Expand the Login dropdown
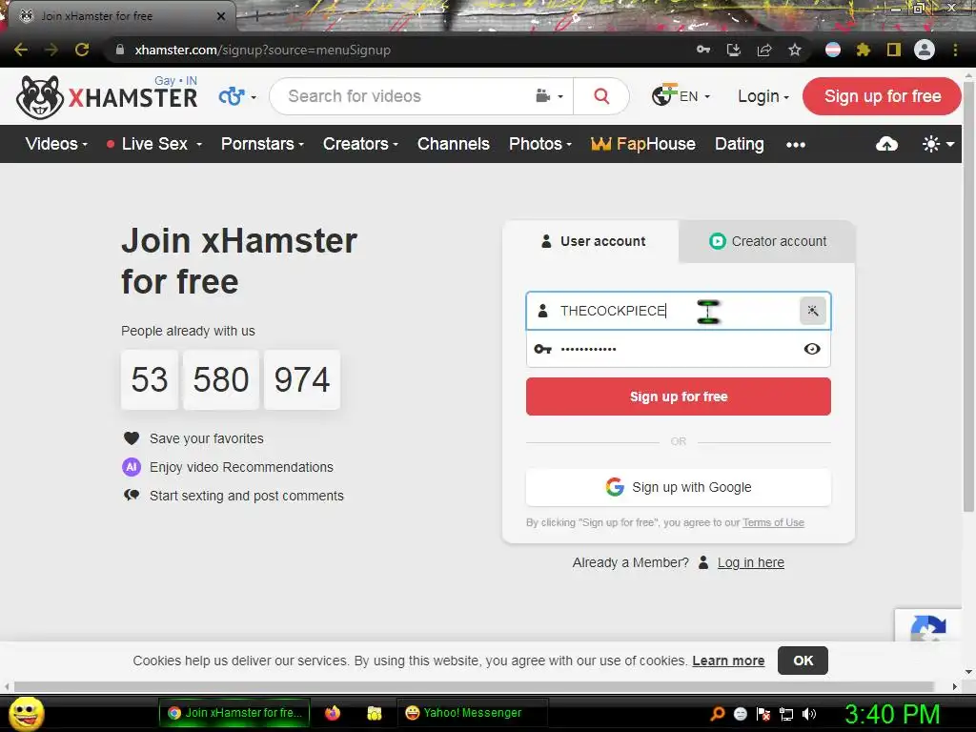This screenshot has width=976, height=732. point(763,96)
